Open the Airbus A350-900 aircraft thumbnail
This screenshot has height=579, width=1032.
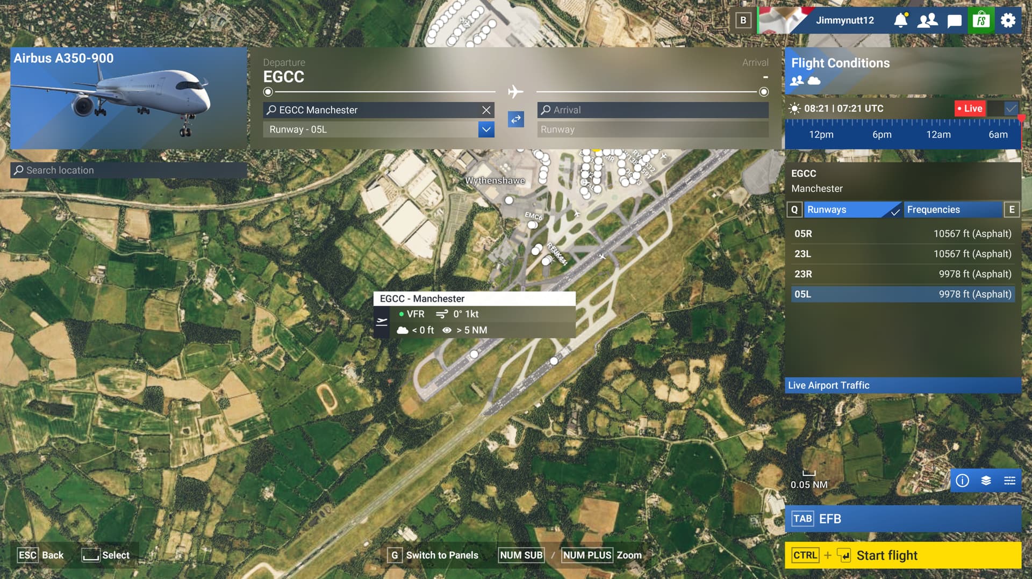point(128,98)
